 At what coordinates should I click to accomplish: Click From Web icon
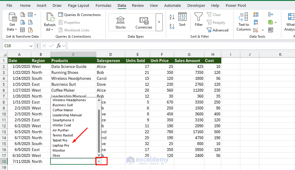[23, 22]
